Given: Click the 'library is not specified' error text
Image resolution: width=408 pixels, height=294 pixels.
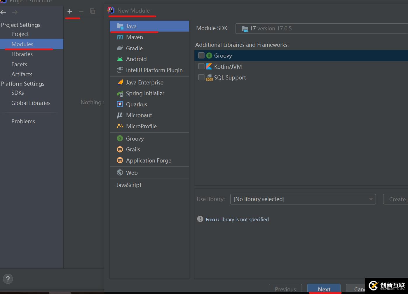Looking at the screenshot, I should 245,219.
